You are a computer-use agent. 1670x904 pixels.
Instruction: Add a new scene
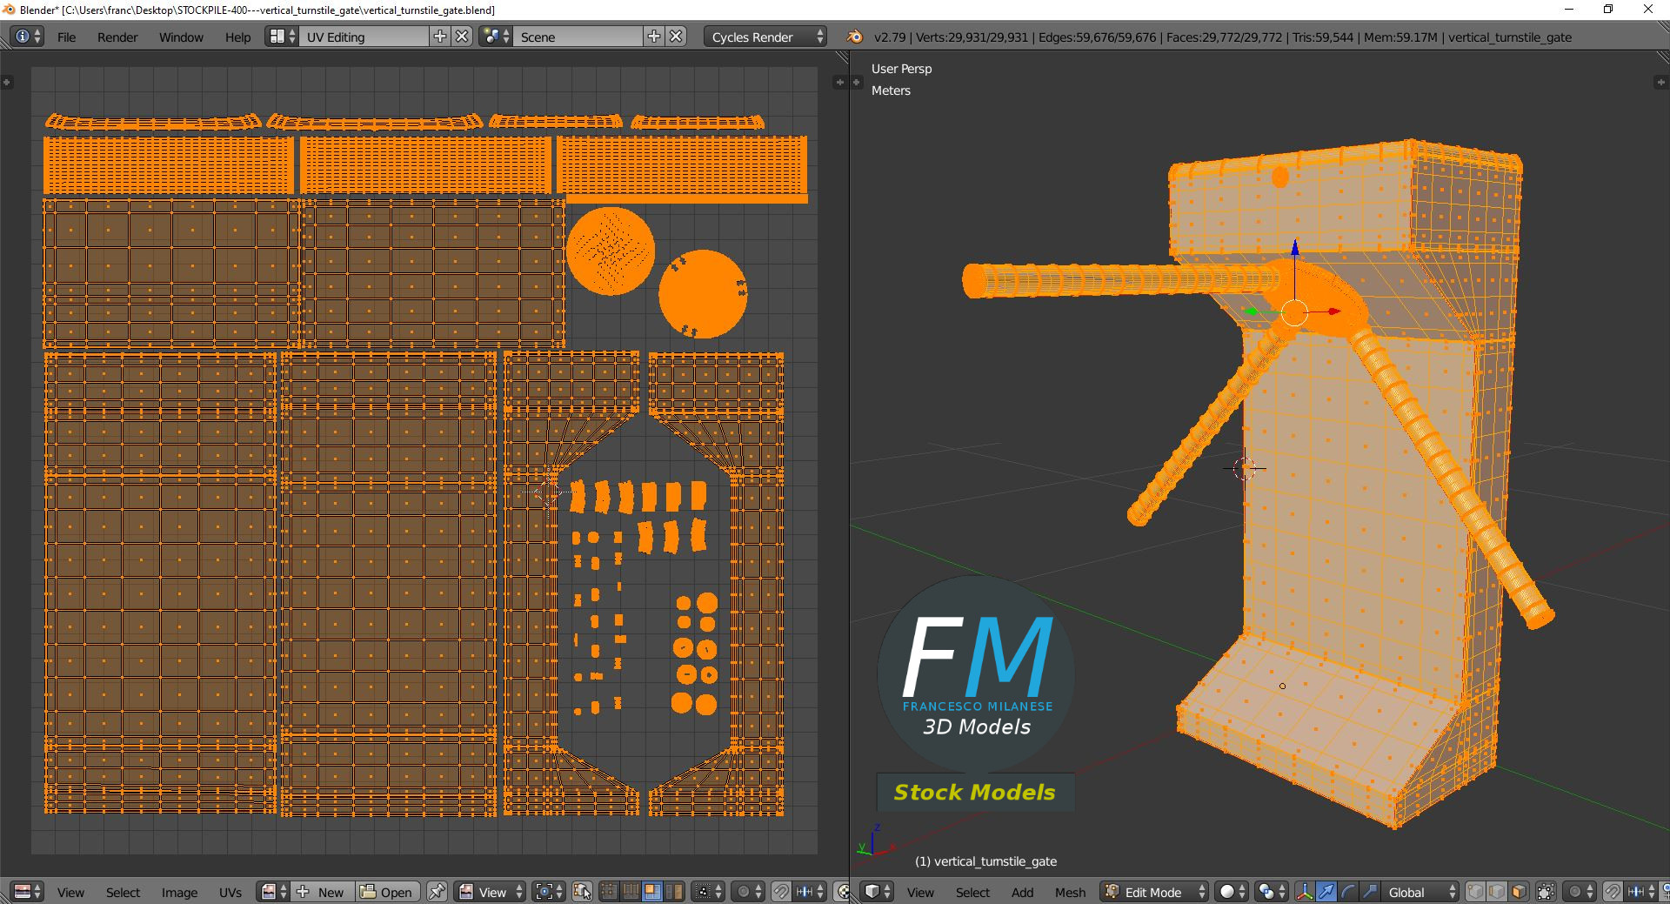(x=654, y=37)
